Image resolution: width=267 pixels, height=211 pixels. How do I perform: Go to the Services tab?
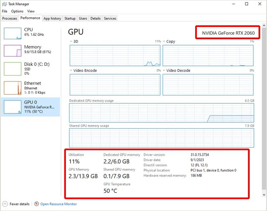110,19
